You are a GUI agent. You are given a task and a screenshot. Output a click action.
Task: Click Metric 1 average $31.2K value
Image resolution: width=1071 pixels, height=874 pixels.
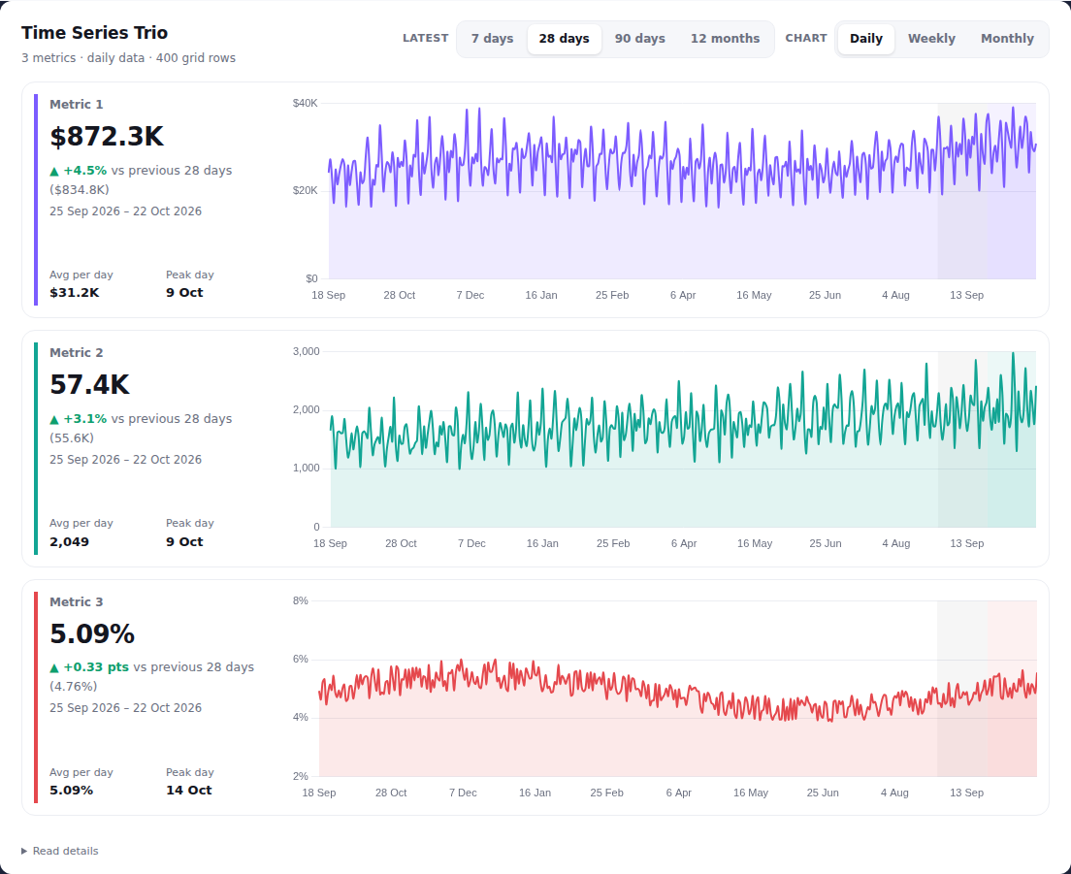click(75, 293)
